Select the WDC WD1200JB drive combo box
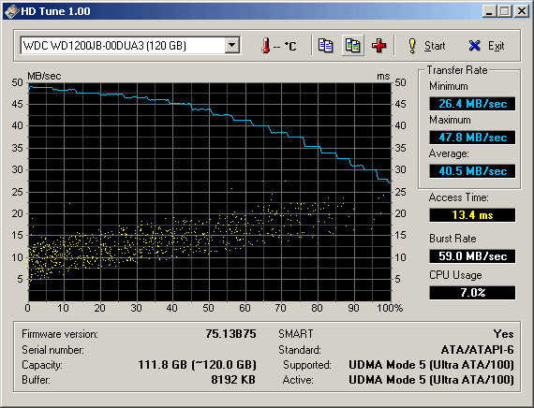 tap(130, 45)
